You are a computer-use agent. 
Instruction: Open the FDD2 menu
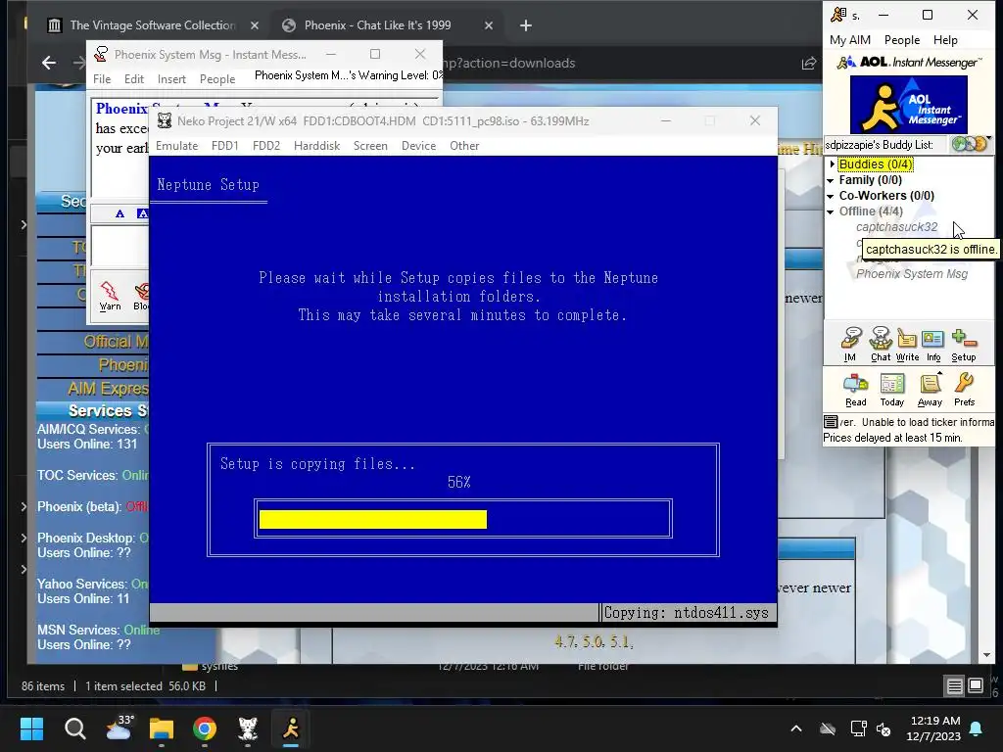pyautogui.click(x=266, y=146)
